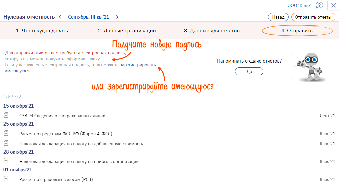Click the document icon beside СЗВ-М report
Viewport: 339px width, 186px height.
(6, 115)
